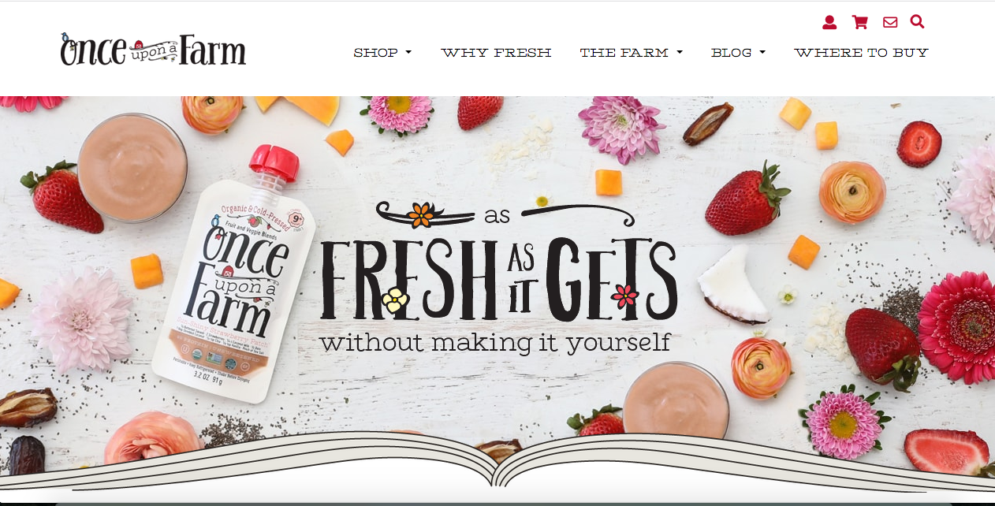Open the shopping cart icon

coord(859,22)
